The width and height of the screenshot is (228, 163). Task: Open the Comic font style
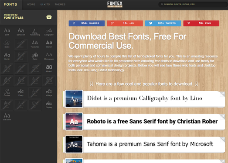pos(7,56)
